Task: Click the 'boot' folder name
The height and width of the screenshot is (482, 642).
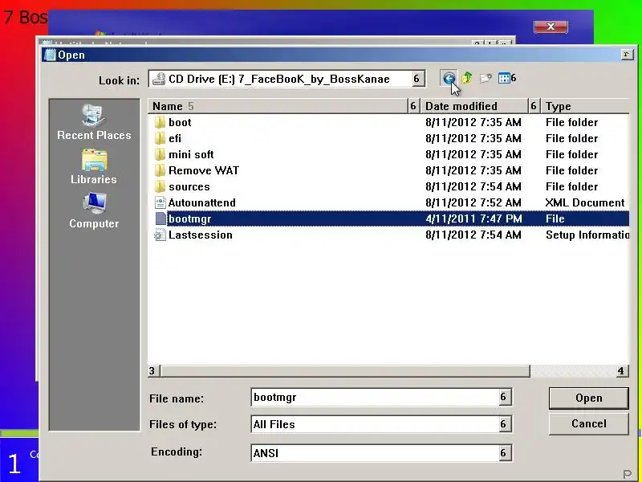Action: tap(180, 122)
